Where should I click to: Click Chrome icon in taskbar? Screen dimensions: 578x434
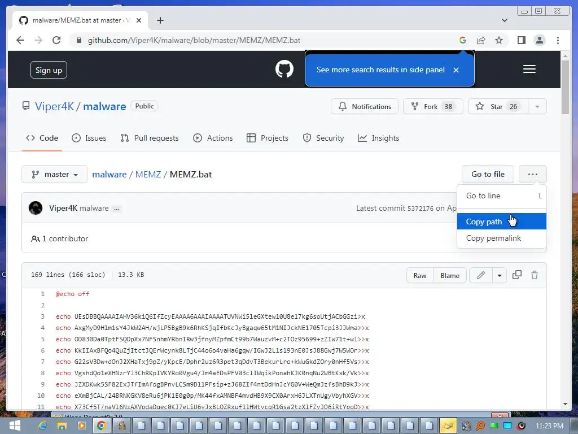point(101,426)
